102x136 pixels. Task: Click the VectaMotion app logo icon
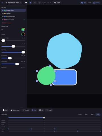pyautogui.click(x=3, y=3)
